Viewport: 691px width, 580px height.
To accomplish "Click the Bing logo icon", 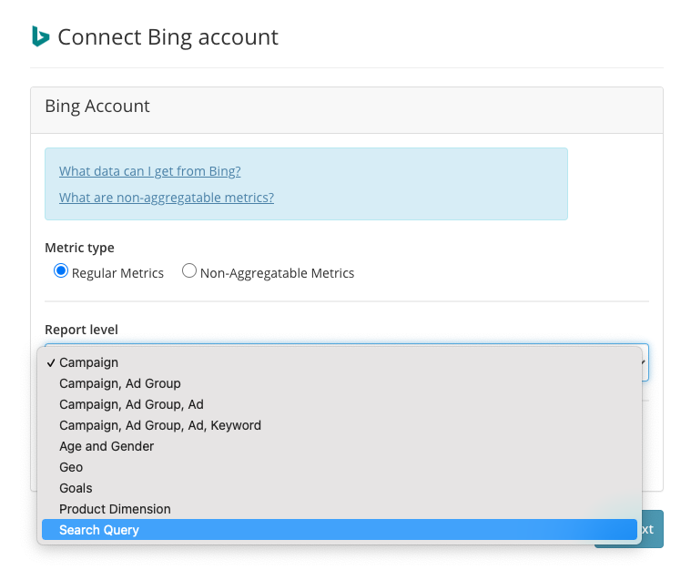I will click(40, 36).
